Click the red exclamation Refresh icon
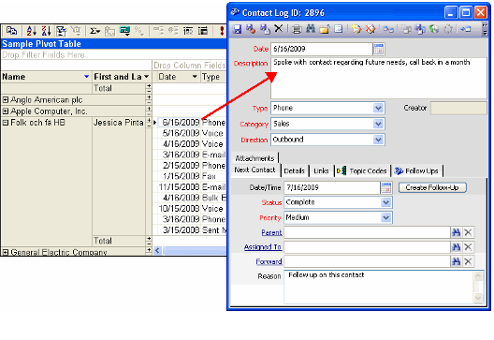The image size is (494, 340). pyautogui.click(x=222, y=31)
